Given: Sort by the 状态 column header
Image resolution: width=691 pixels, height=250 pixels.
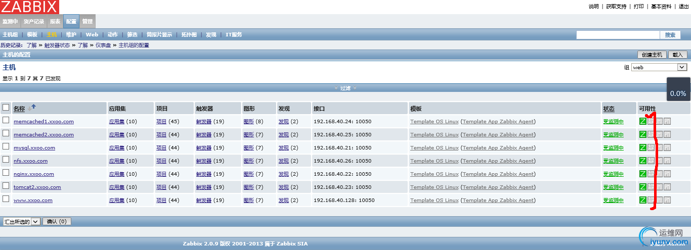Looking at the screenshot, I should (609, 109).
